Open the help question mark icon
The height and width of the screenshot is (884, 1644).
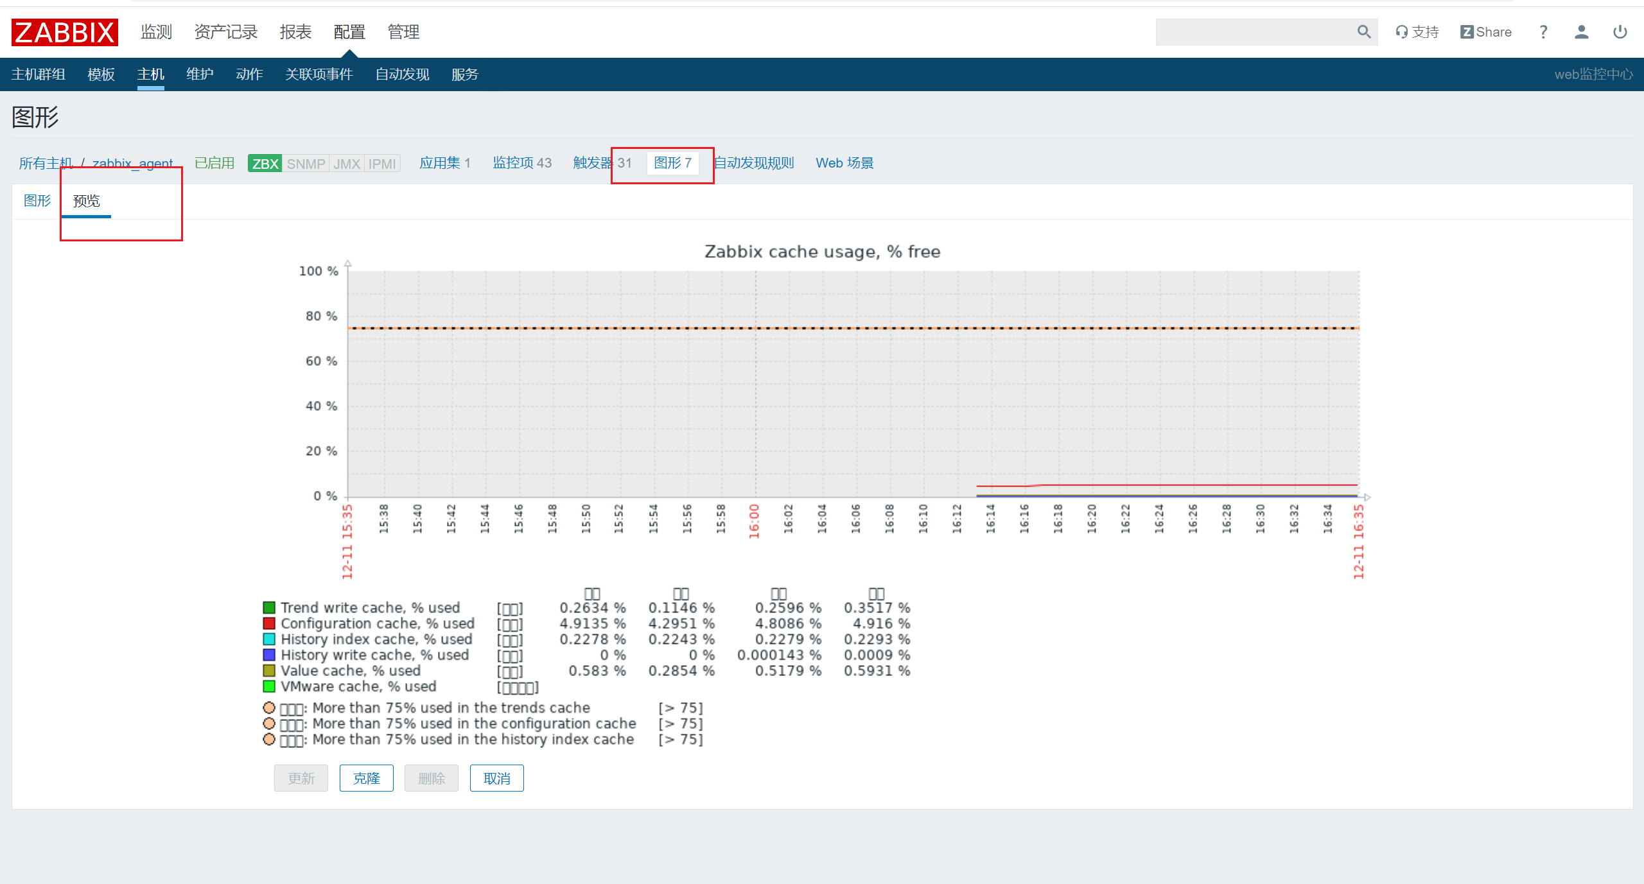1543,32
